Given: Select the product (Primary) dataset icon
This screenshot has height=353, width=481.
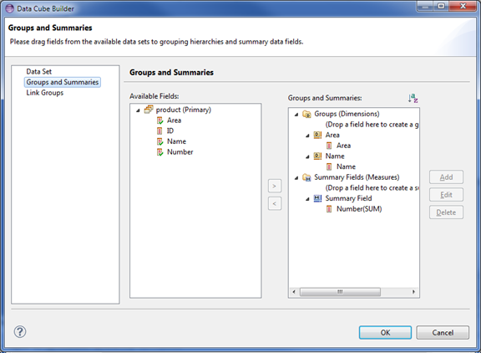Looking at the screenshot, I should [149, 110].
